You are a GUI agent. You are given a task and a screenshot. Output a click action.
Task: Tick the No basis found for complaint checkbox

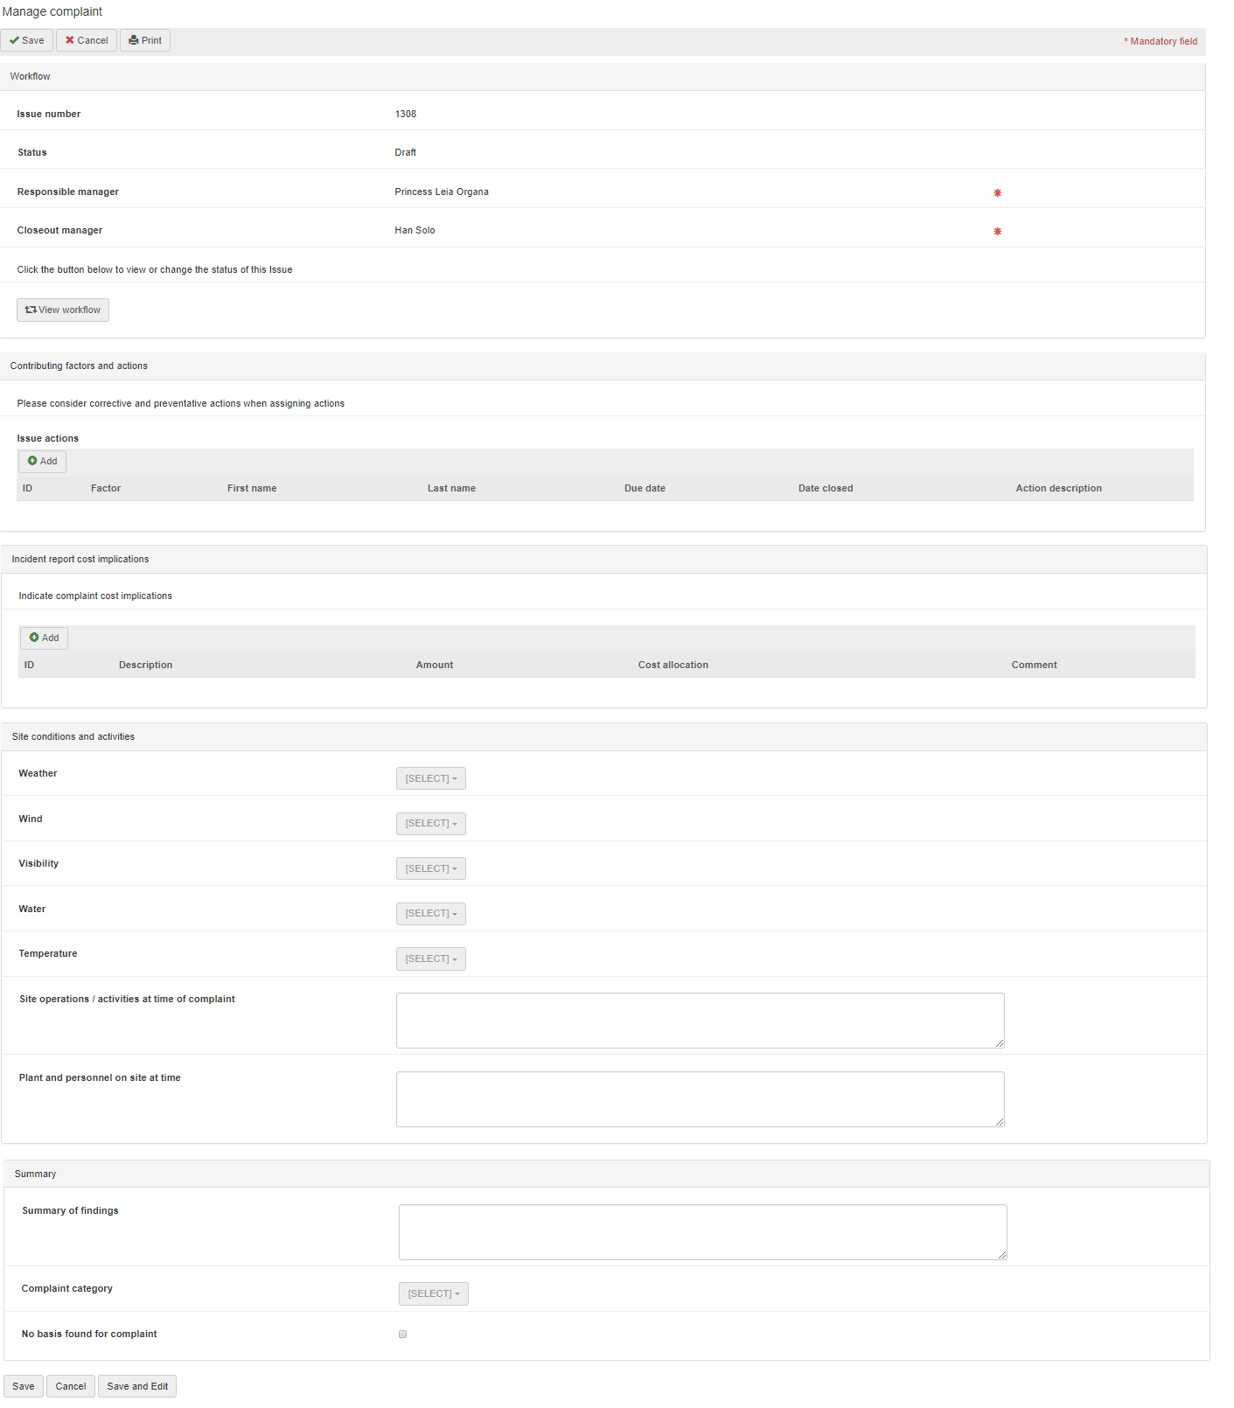point(402,1334)
